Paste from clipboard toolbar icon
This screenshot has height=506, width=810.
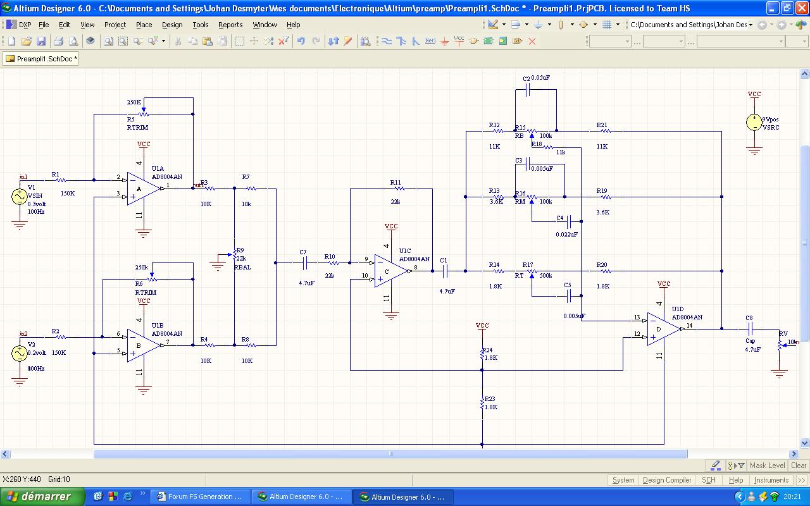[x=208, y=41]
